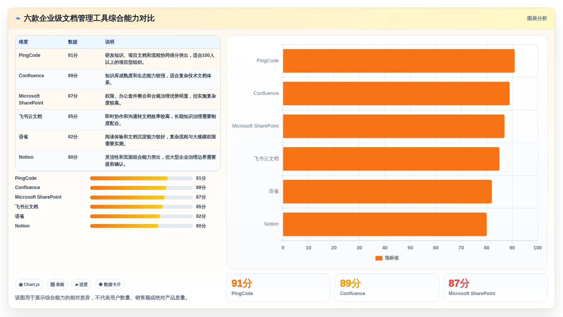Image resolution: width=563 pixels, height=317 pixels.
Task: Click the 进度 tag chip
Action: click(x=81, y=285)
